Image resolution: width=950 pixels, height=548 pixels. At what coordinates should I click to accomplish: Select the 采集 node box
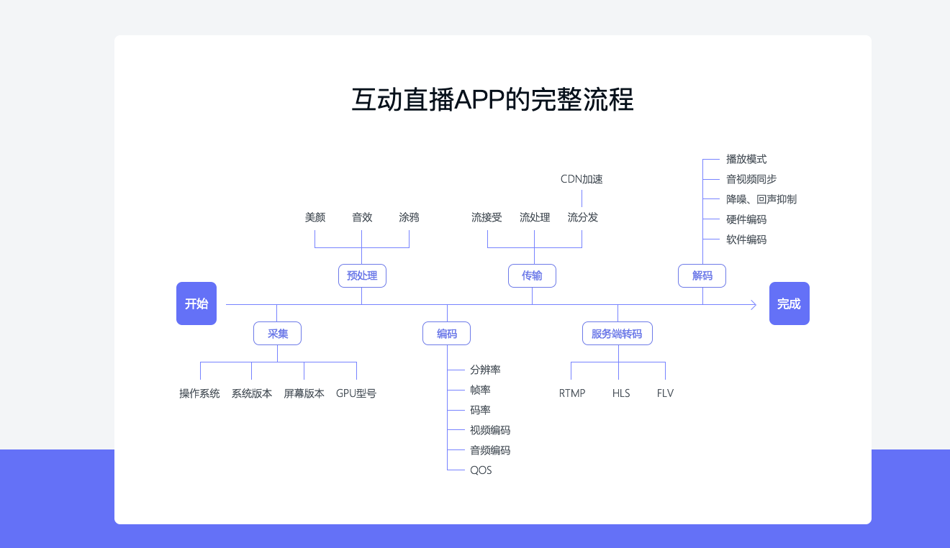click(277, 334)
